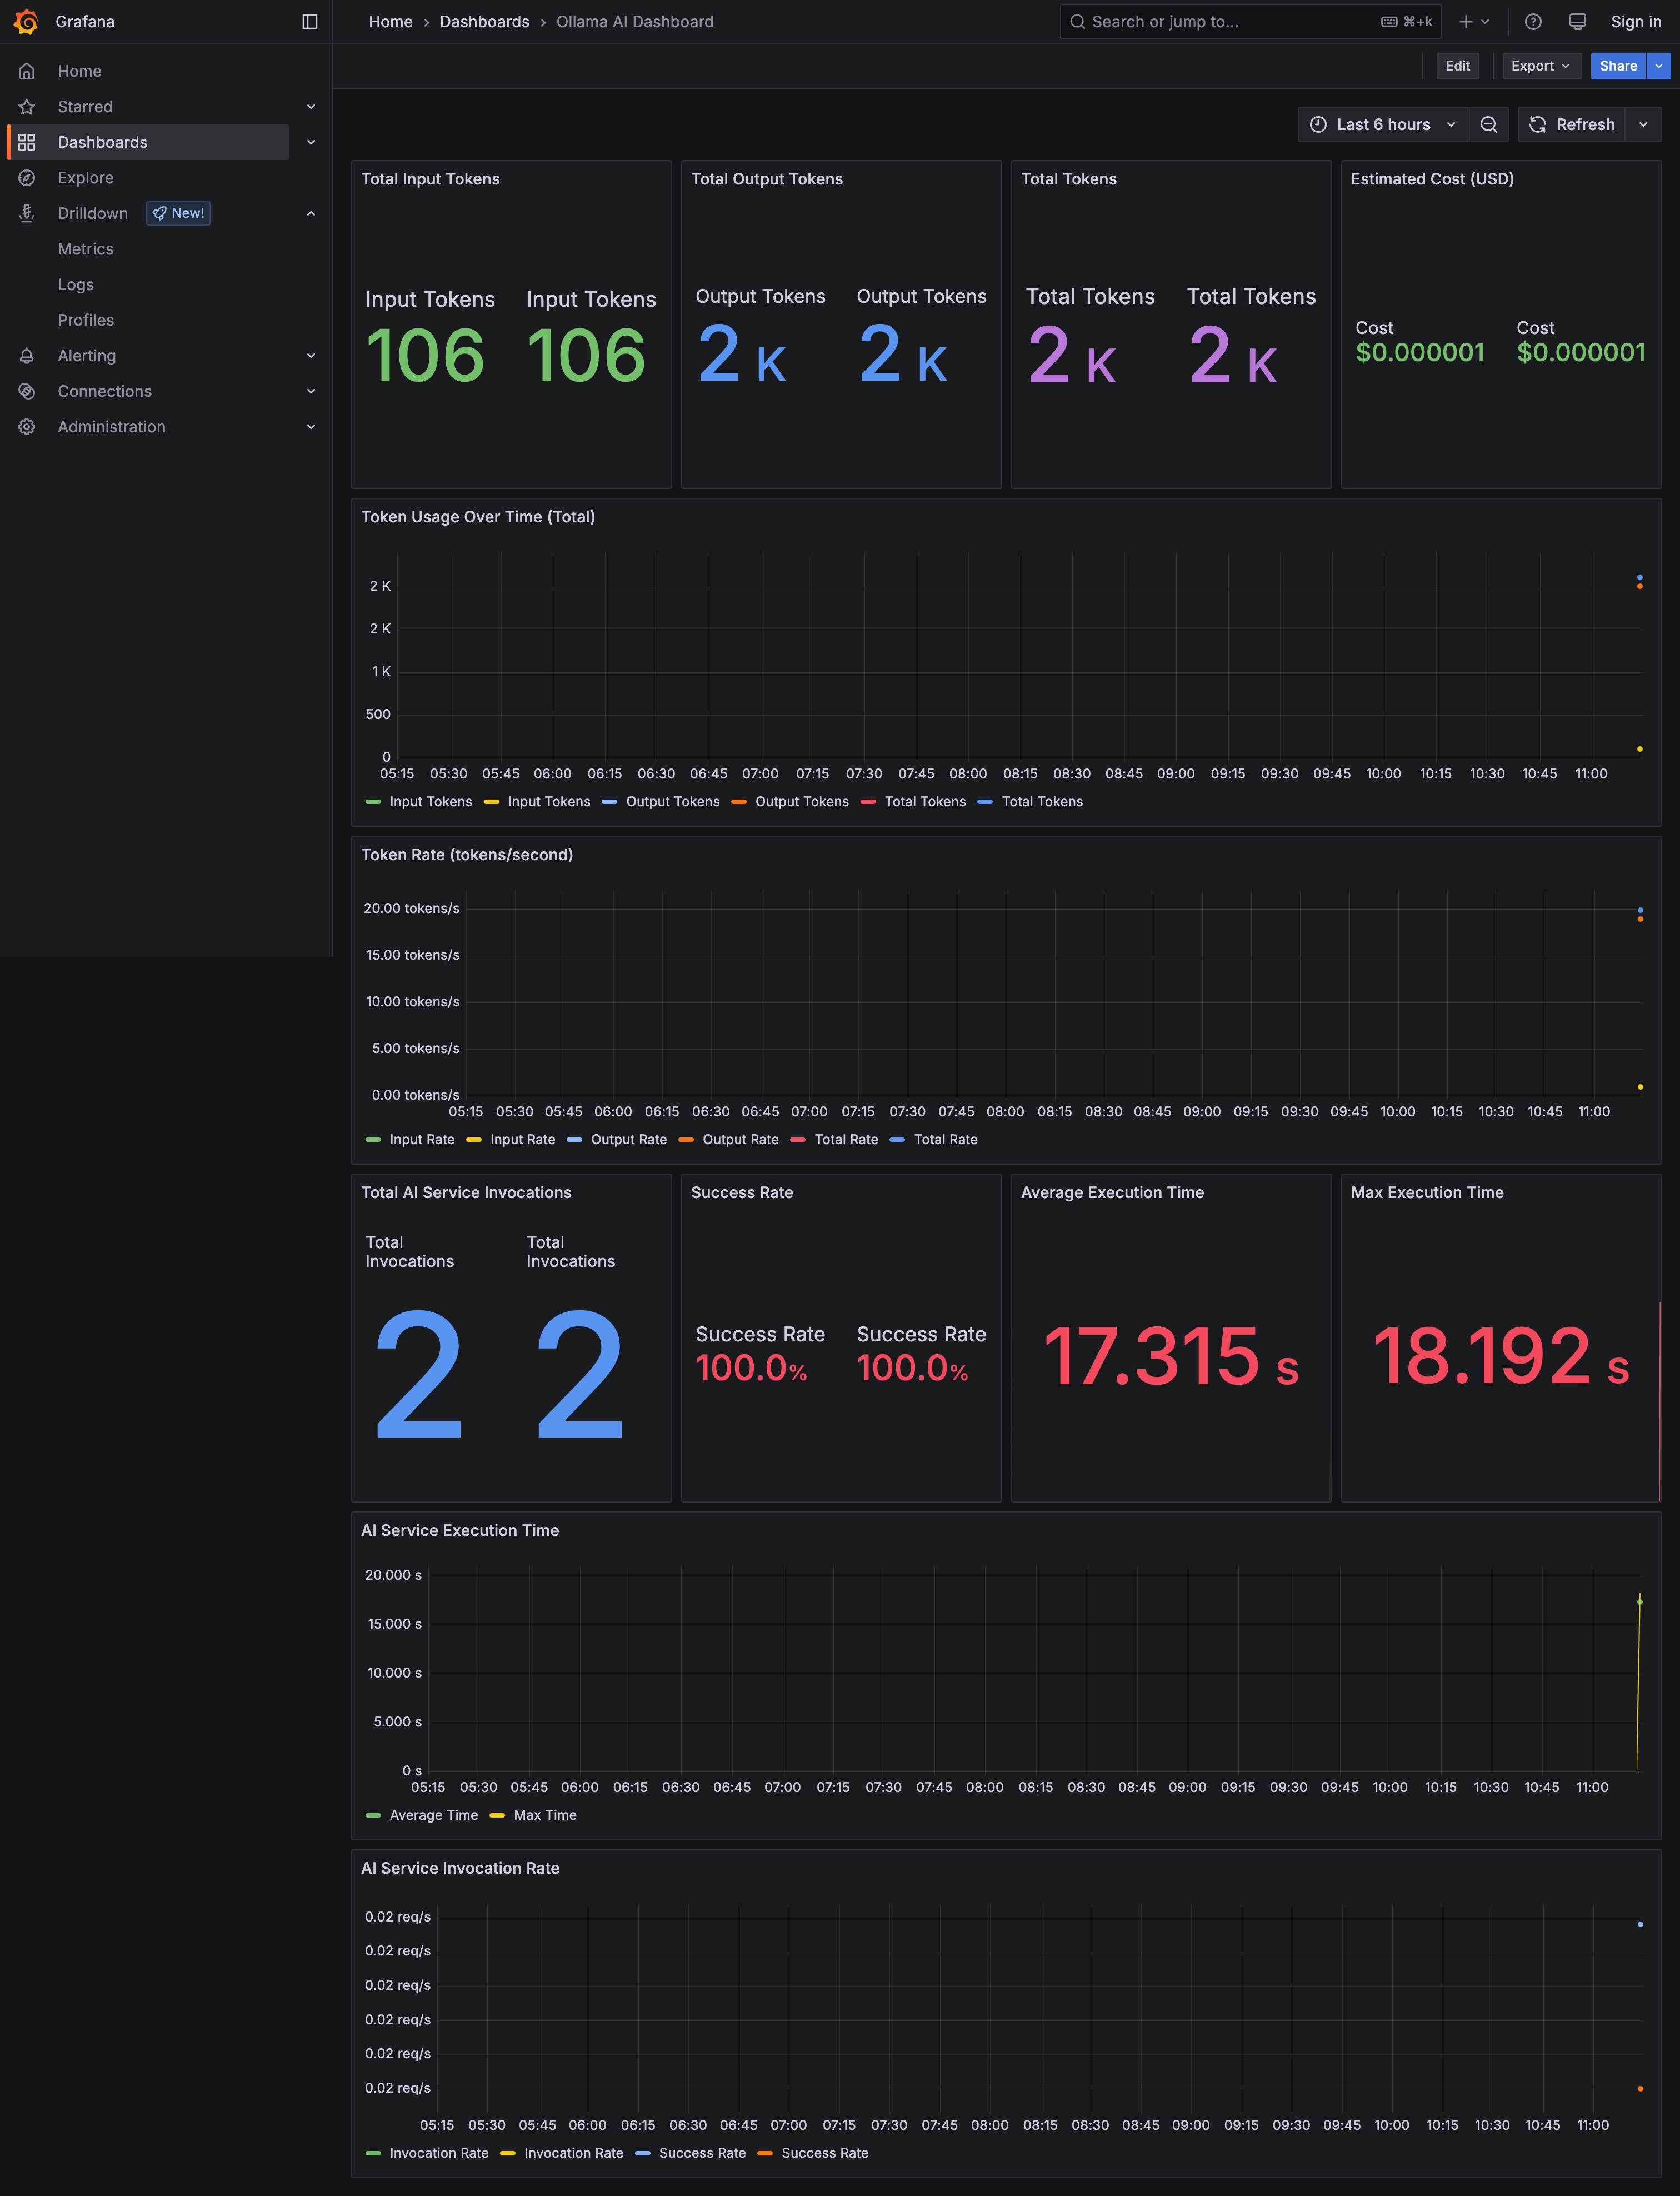The image size is (1680, 2196).
Task: Click the Explore compass icon
Action: click(x=27, y=178)
